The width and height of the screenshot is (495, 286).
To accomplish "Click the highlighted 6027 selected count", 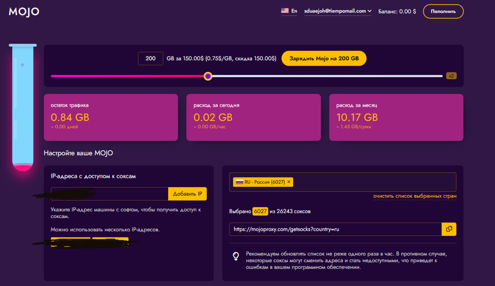I will (260, 211).
